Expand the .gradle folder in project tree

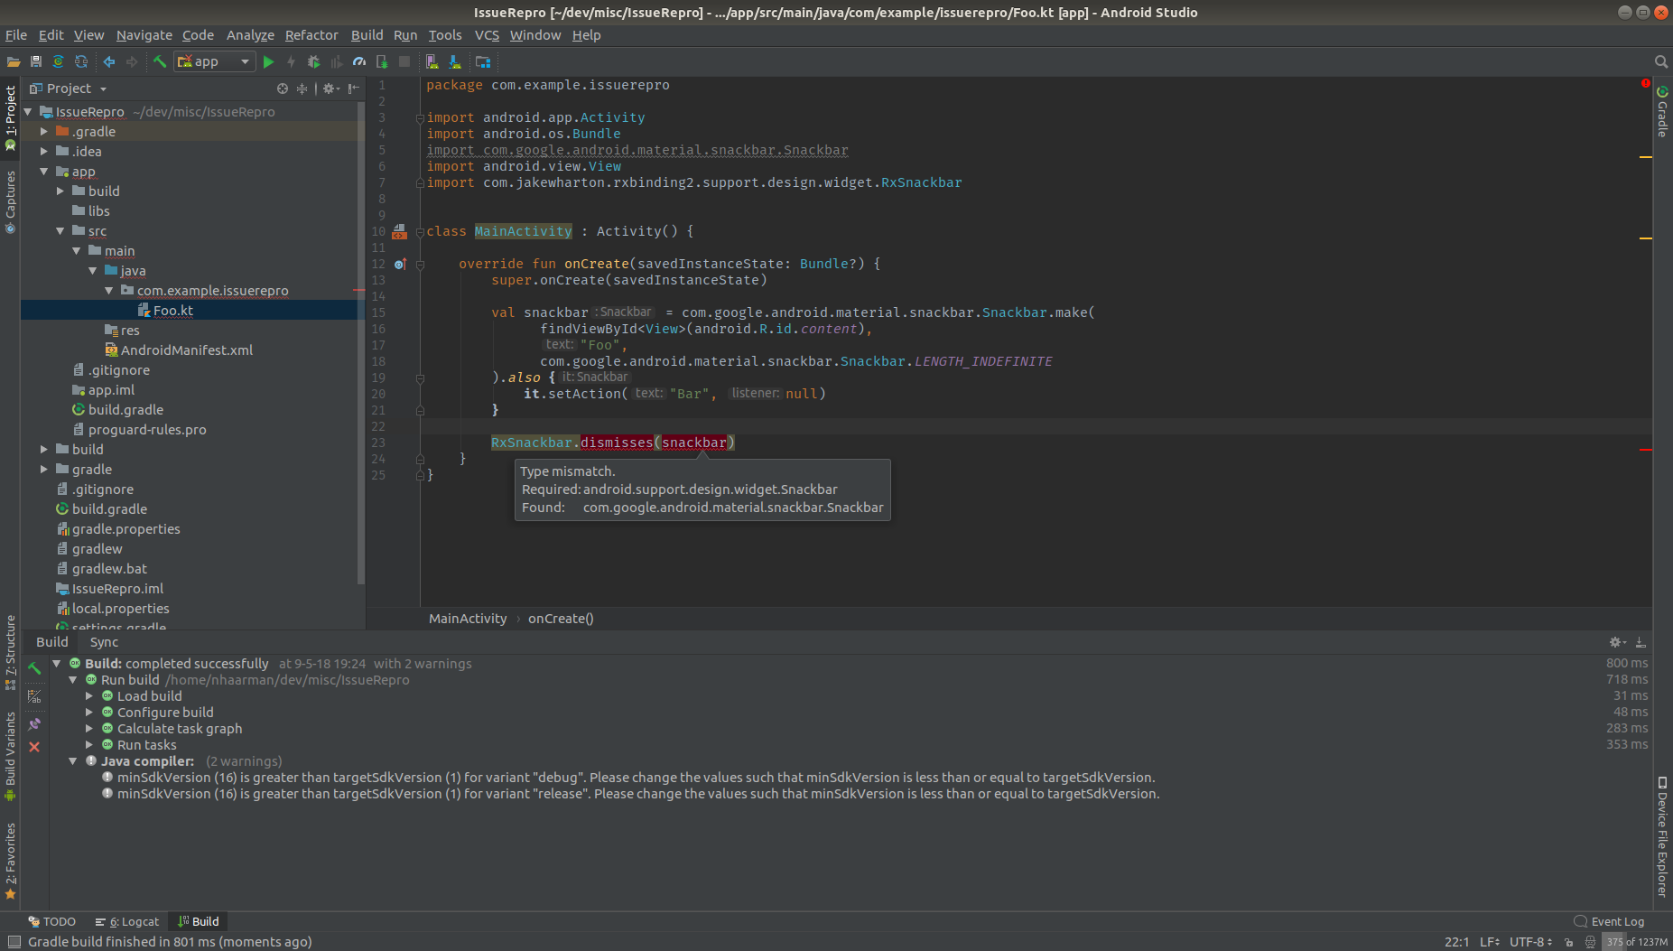point(44,132)
